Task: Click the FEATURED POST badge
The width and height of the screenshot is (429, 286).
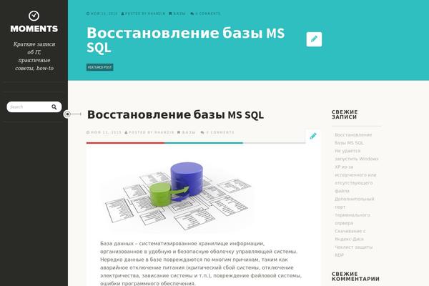Action: click(100, 67)
